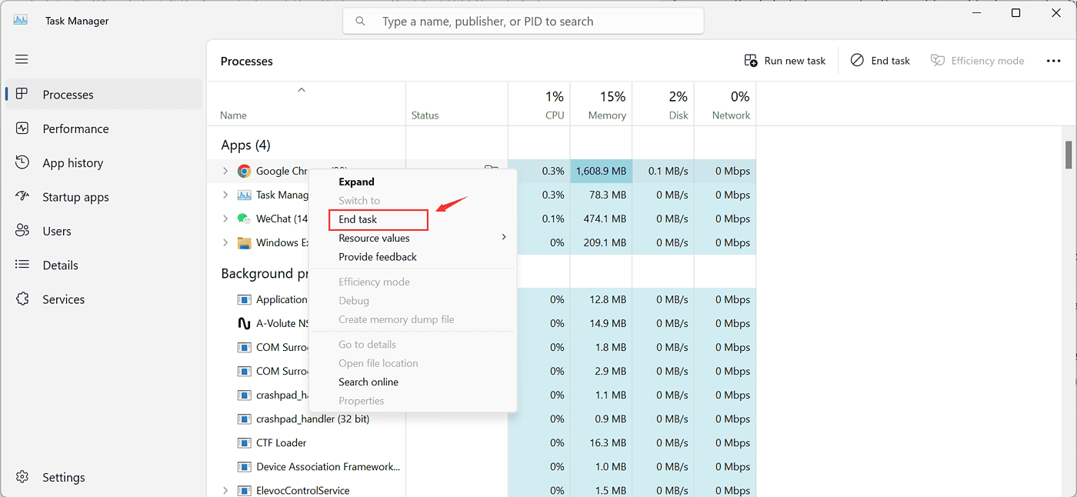Open the three-dots more options menu

pos(1053,61)
